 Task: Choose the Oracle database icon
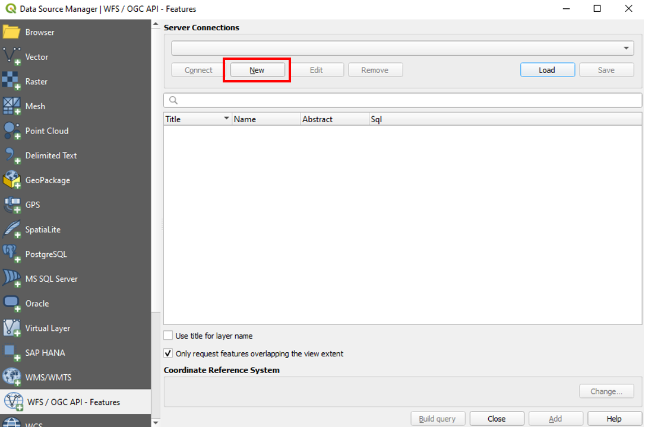[11, 303]
